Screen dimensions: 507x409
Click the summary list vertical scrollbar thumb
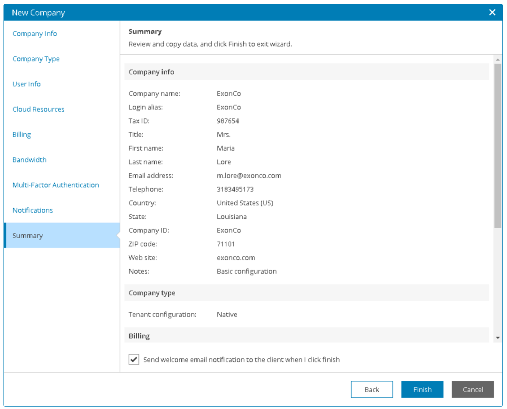click(x=498, y=146)
